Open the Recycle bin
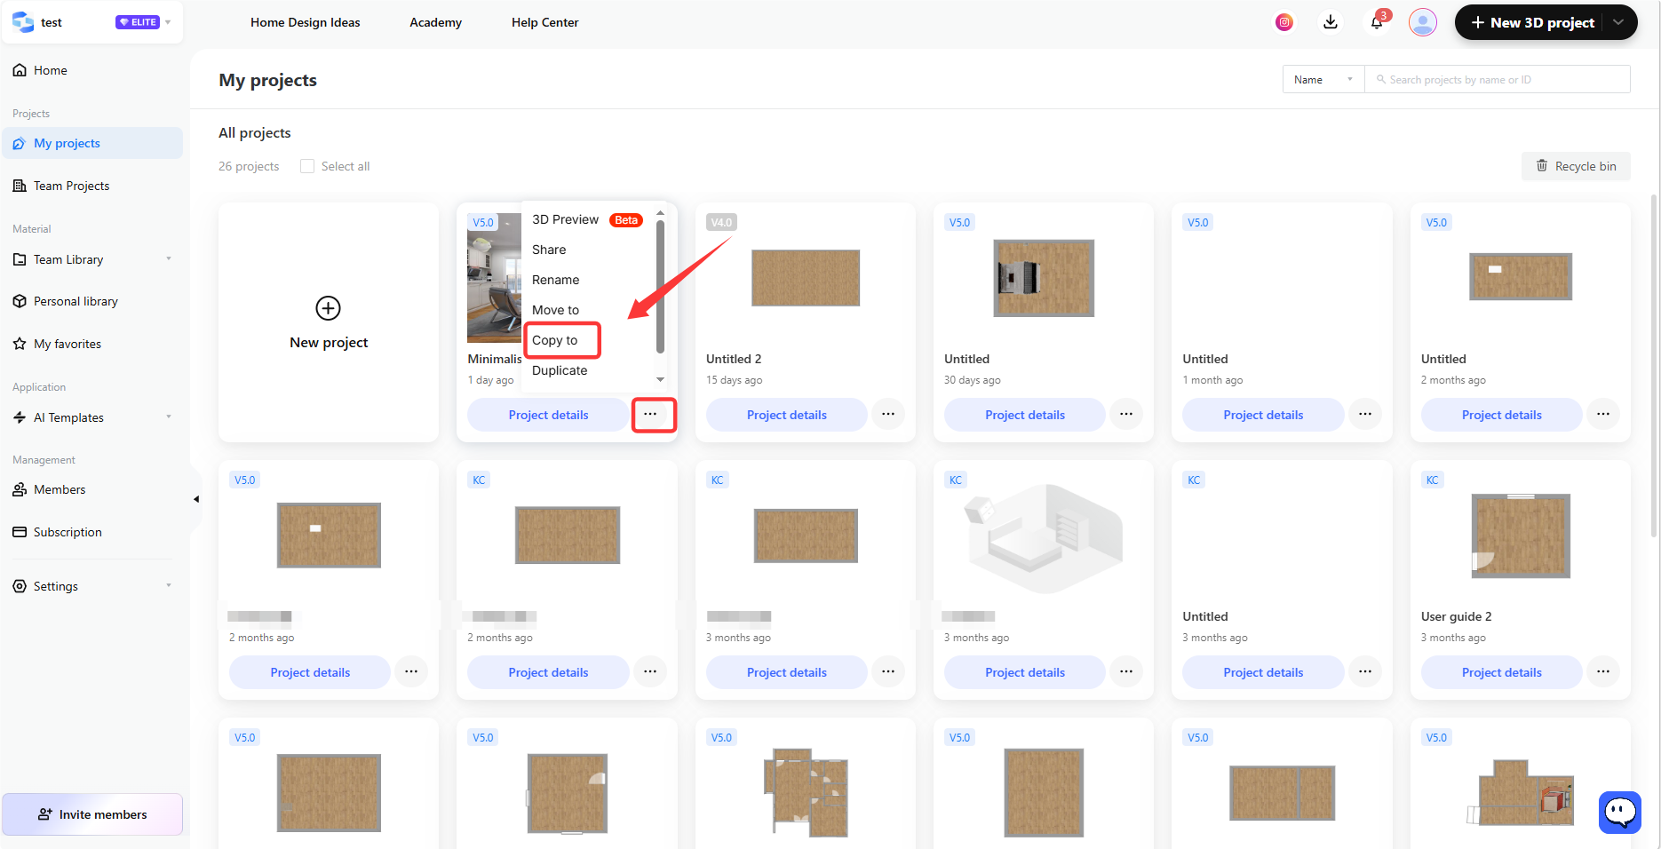 tap(1577, 166)
